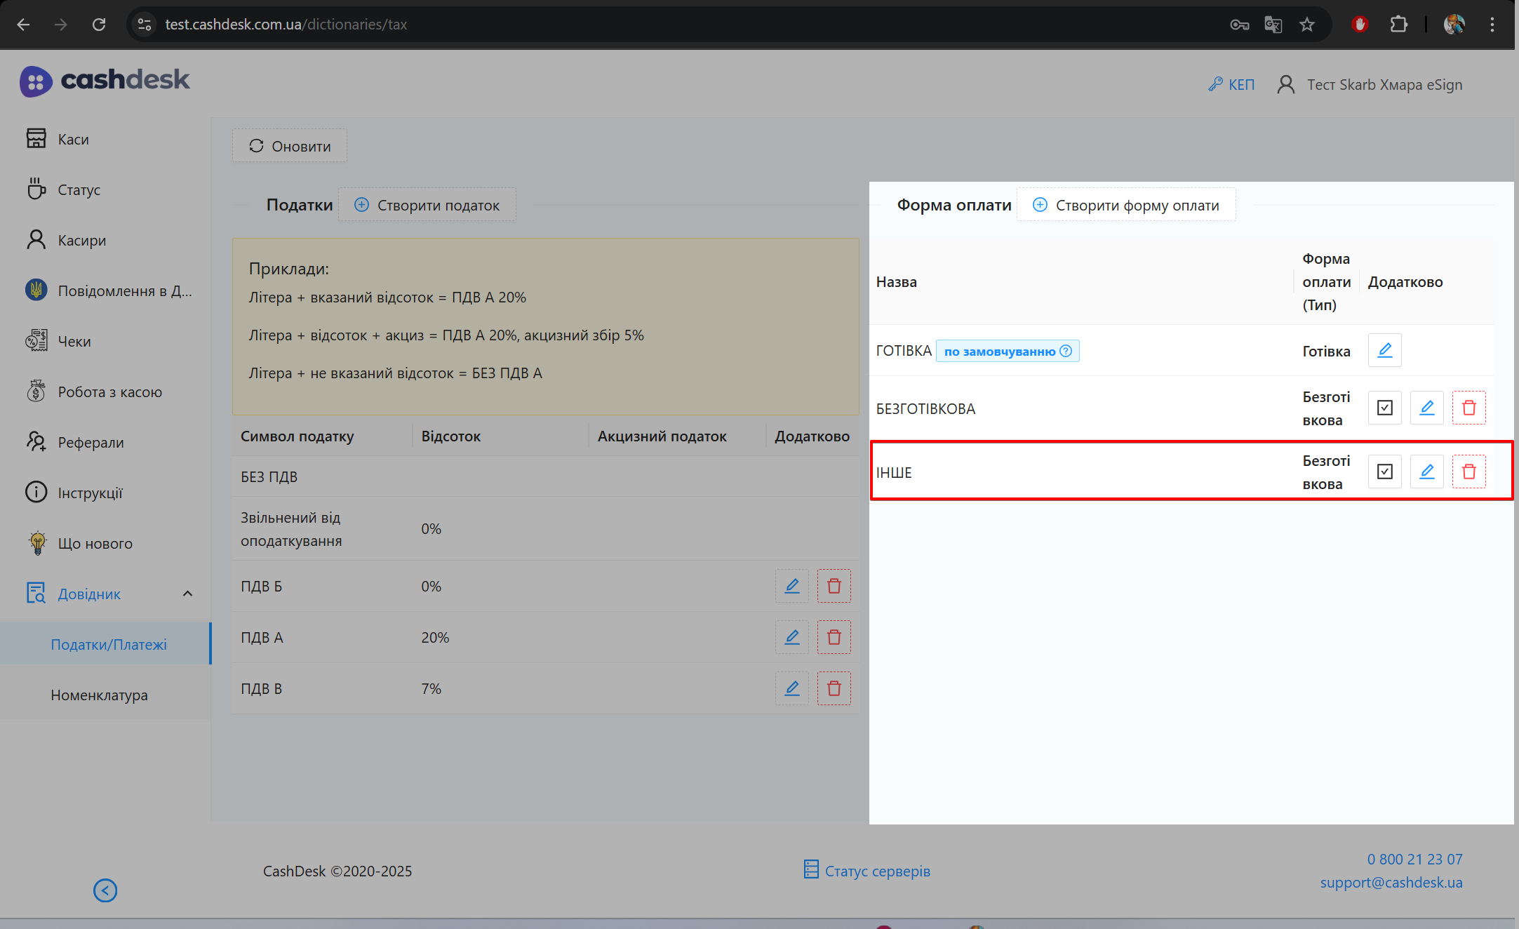Collapse the Довідник sidebar section
The width and height of the screenshot is (1519, 929).
187,594
